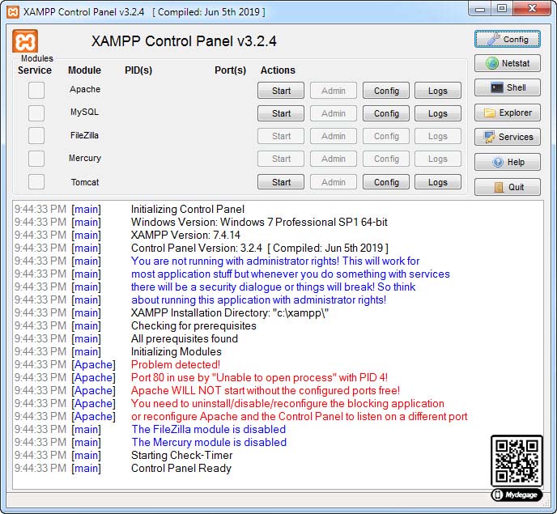Click 'Initializing Control Panel' log line
The height and width of the screenshot is (514, 557).
pos(188,209)
